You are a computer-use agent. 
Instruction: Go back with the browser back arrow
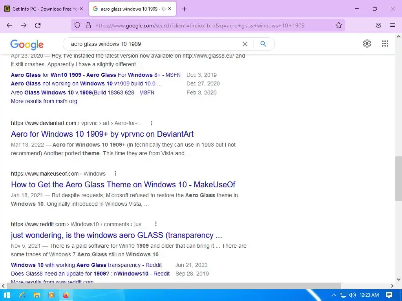pyautogui.click(x=9, y=25)
